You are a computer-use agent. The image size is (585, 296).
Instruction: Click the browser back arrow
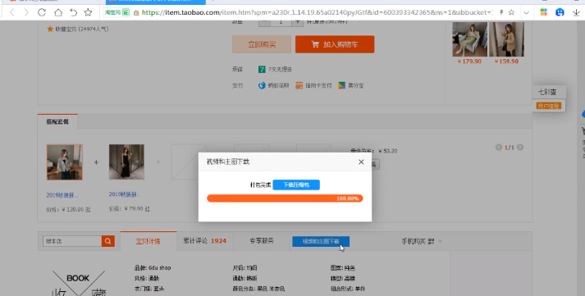[x=12, y=12]
